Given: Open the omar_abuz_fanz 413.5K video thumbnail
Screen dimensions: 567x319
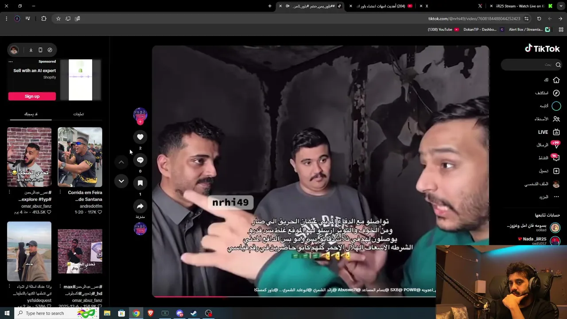Looking at the screenshot, I should point(29,157).
